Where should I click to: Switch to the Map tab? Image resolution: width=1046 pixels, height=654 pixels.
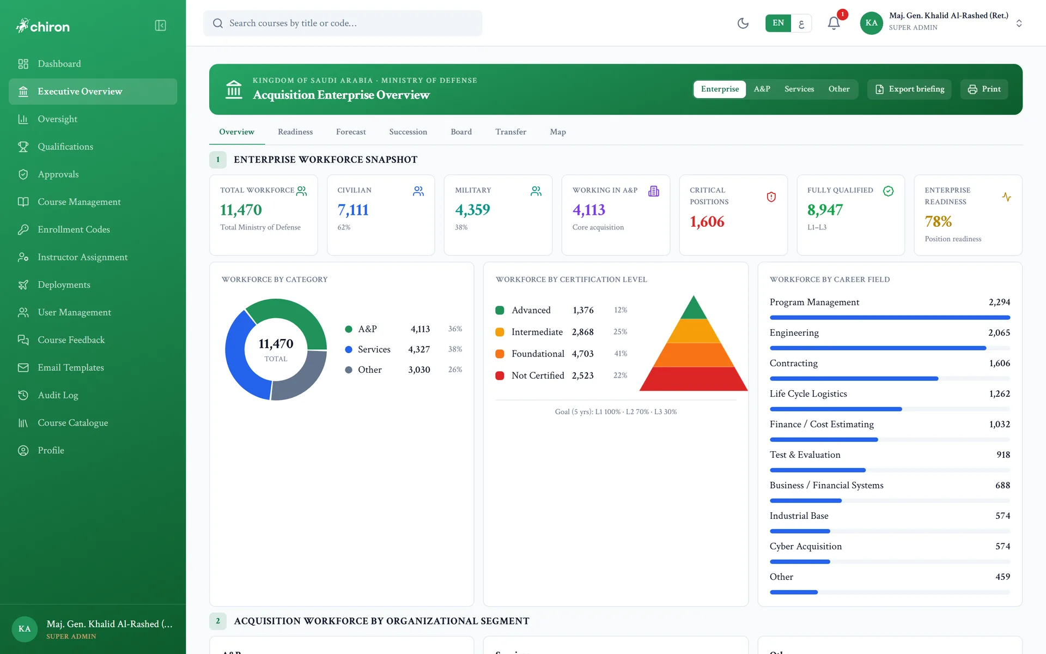558,132
